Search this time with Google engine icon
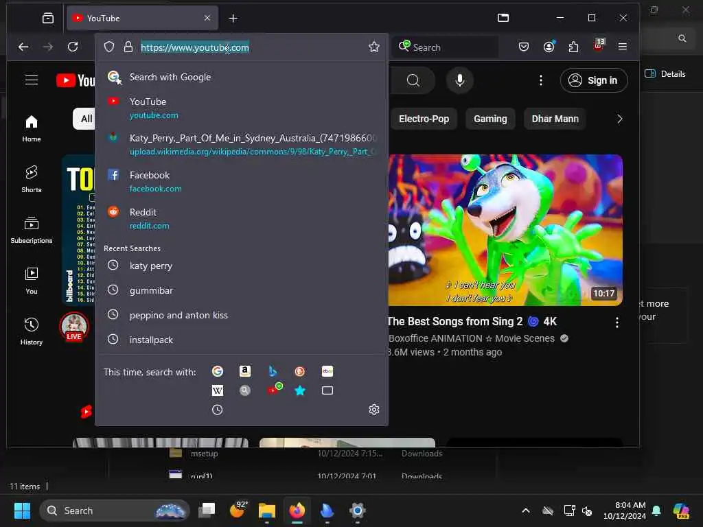Screen dimensions: 703x527 [218, 371]
